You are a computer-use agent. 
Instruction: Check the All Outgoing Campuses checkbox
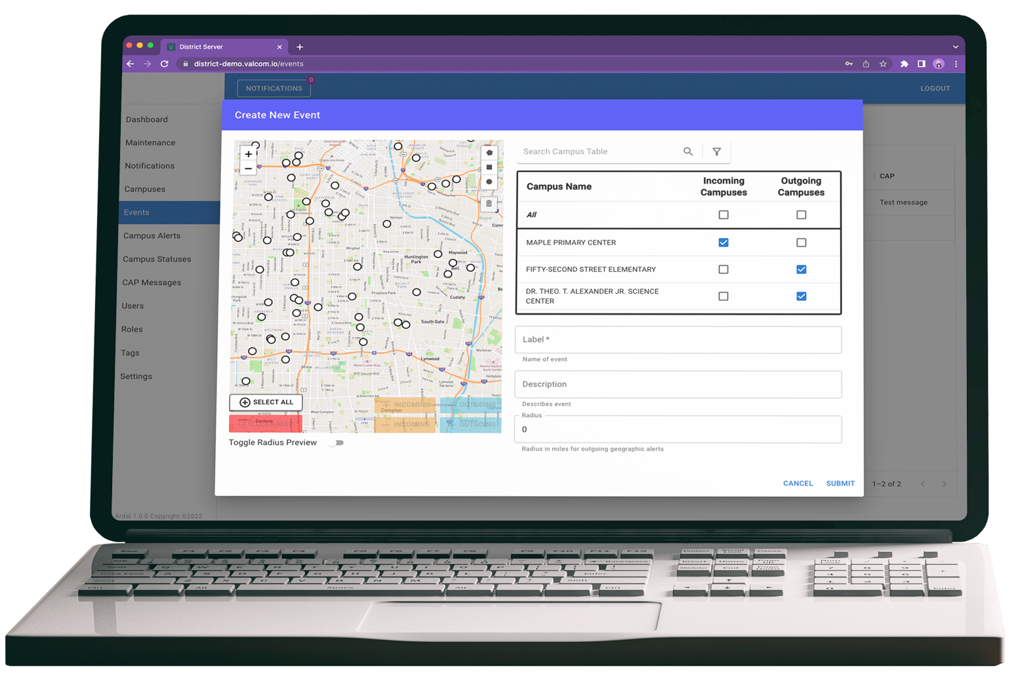tap(801, 215)
